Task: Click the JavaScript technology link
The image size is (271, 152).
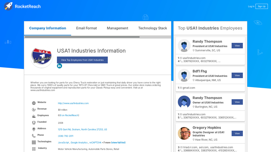Action: [x=63, y=143]
